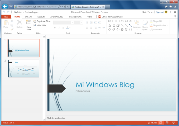Switch to the ANIMATIONS tab

pyautogui.click(x=56, y=17)
